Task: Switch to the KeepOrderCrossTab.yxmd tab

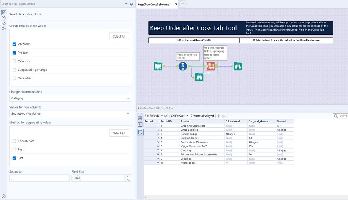Action: coord(154,4)
